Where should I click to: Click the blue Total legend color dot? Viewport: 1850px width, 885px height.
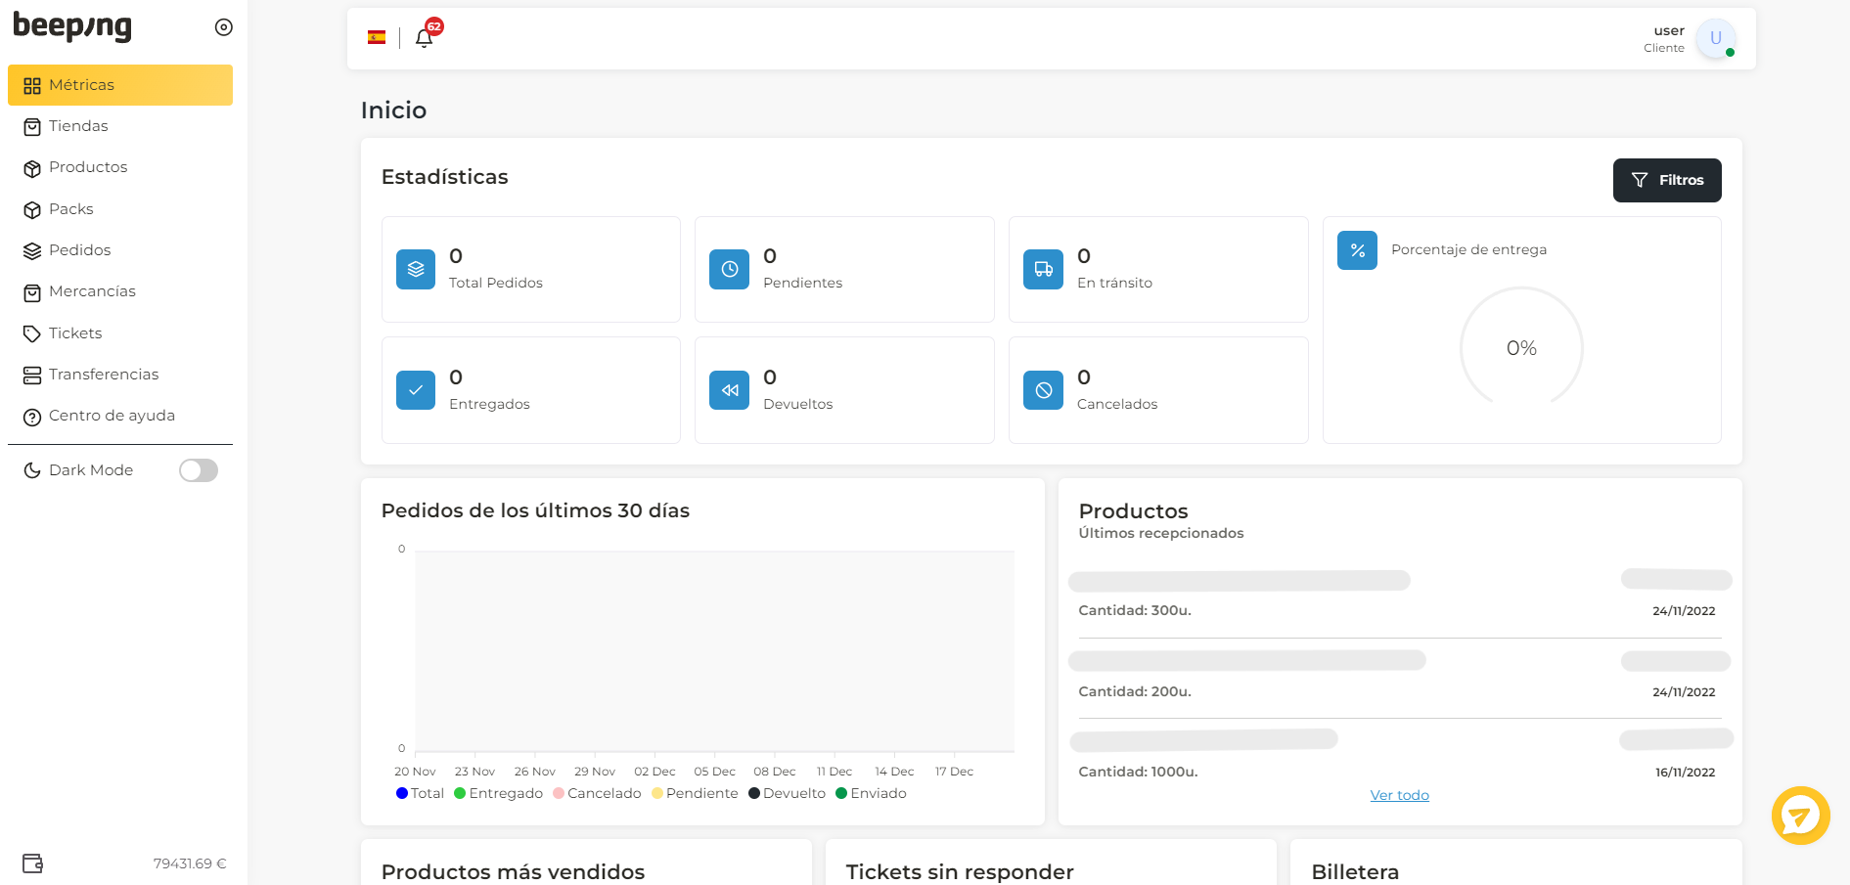[x=402, y=793]
